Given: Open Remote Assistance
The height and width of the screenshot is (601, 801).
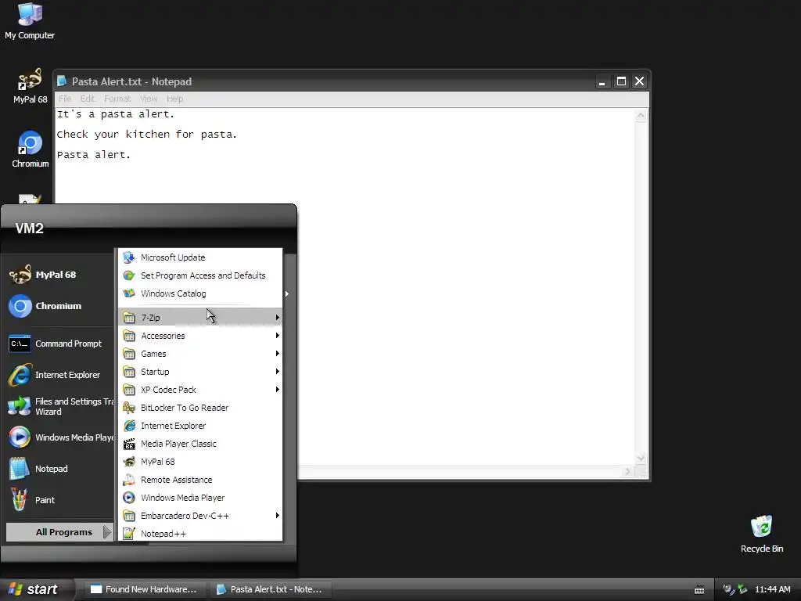Looking at the screenshot, I should pyautogui.click(x=200, y=480).
